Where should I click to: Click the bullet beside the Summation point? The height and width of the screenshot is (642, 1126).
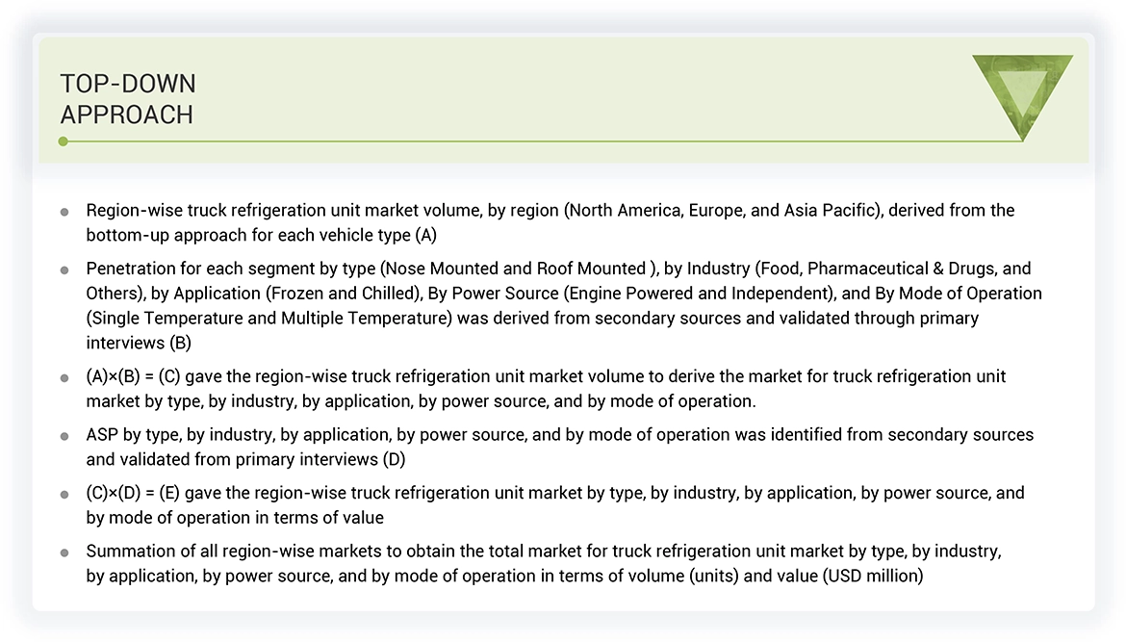click(x=64, y=551)
